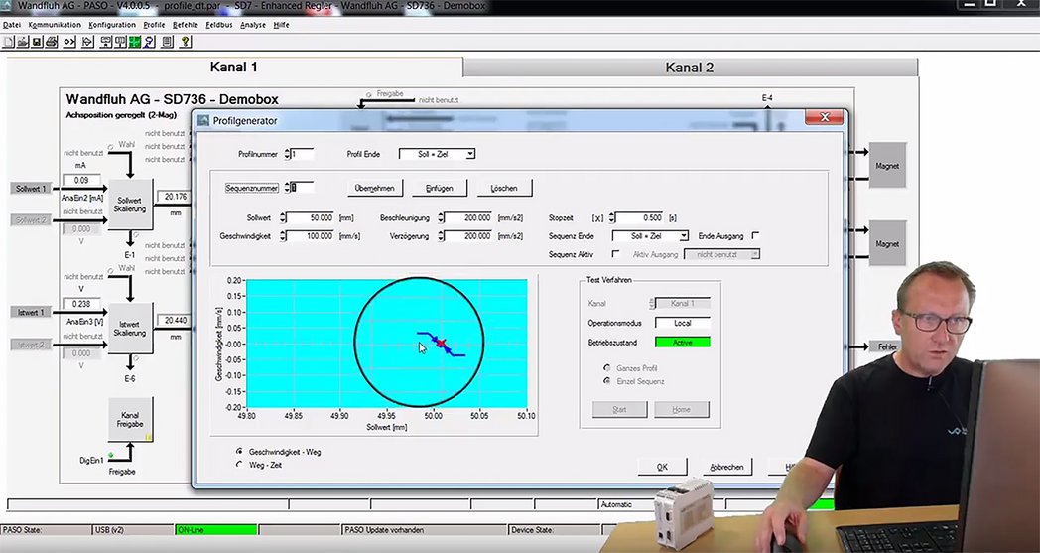Click the Geschwindigkeit spinner arrows
This screenshot has height=553, width=1040.
coord(283,236)
